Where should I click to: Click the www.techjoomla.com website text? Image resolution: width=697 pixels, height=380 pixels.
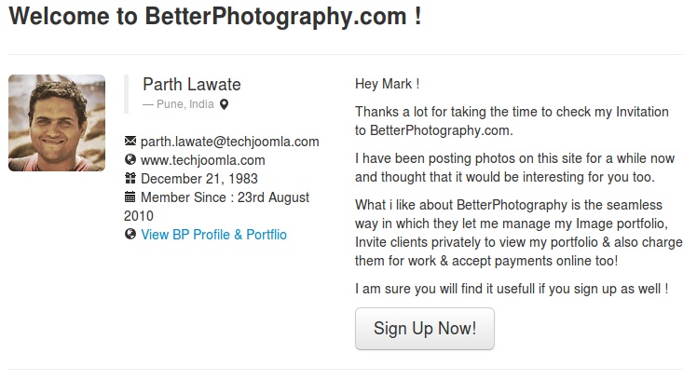(202, 160)
